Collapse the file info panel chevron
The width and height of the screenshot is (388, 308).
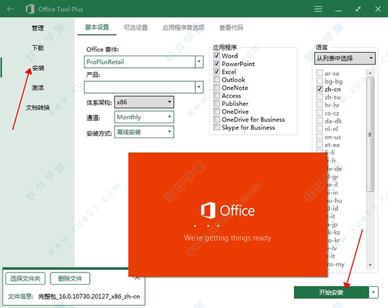(x=136, y=276)
